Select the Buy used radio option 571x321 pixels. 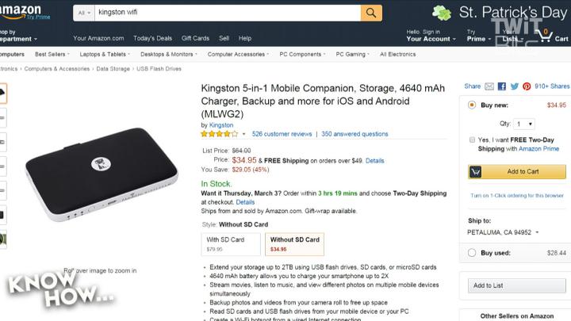pos(472,253)
